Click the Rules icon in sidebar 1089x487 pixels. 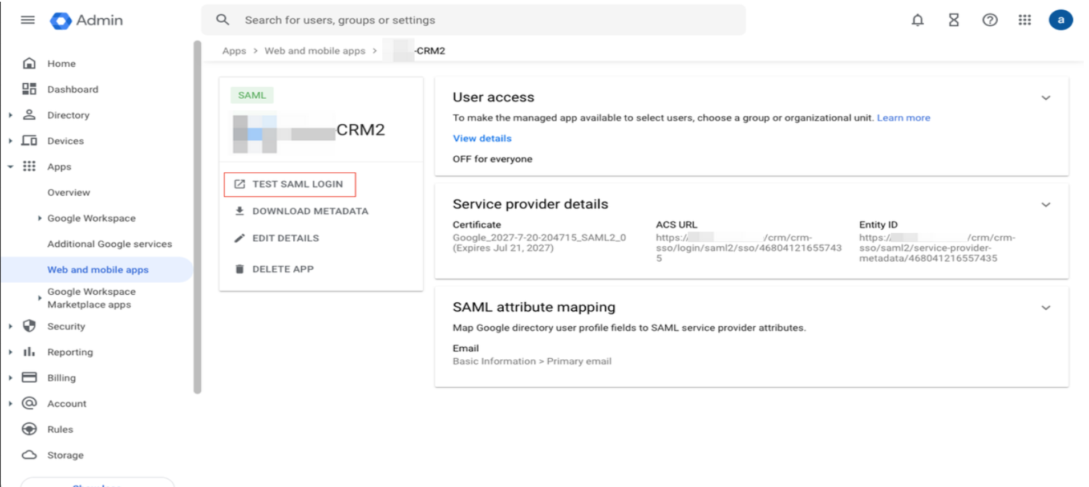click(29, 429)
